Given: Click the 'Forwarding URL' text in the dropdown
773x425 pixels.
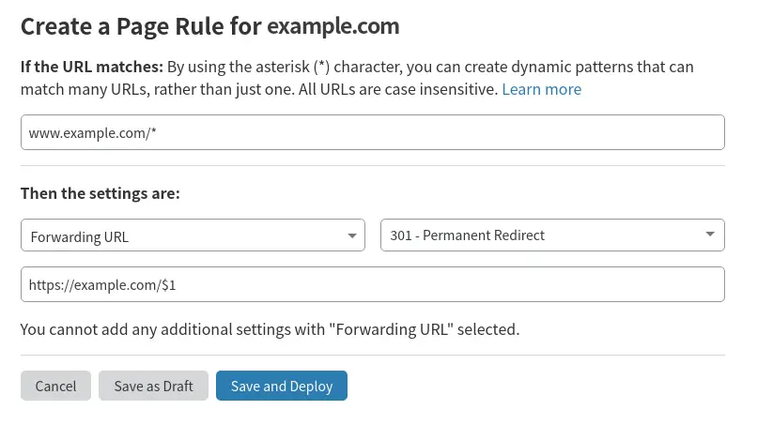Looking at the screenshot, I should (80, 236).
